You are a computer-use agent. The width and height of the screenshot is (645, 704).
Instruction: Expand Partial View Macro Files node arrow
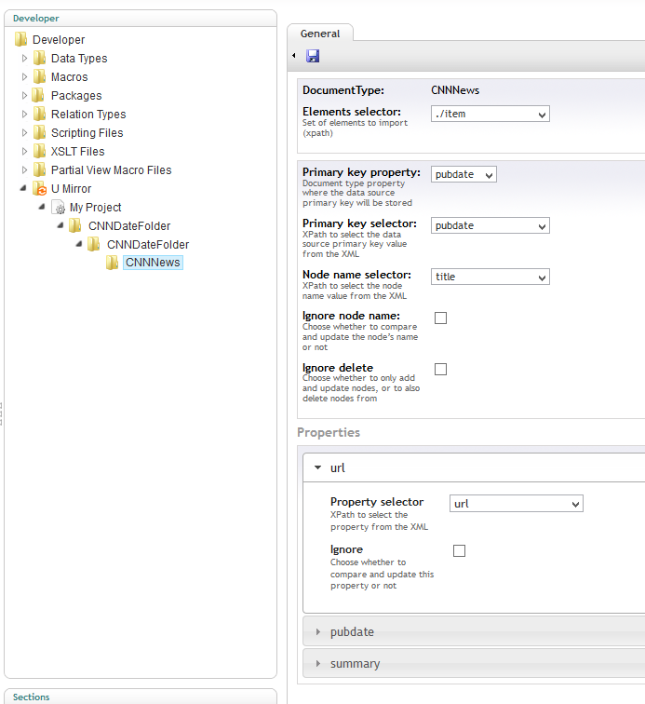25,170
